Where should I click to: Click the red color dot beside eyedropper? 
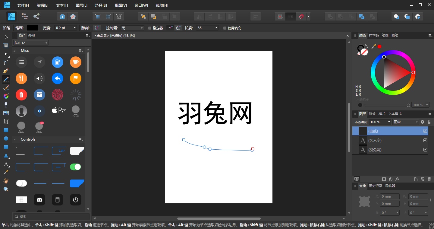pyautogui.click(x=379, y=46)
